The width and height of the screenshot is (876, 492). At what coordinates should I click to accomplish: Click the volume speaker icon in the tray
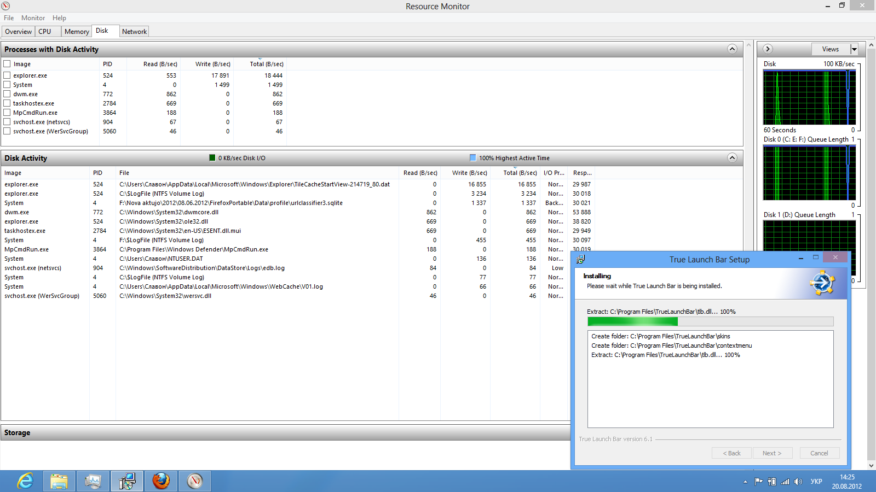[798, 482]
